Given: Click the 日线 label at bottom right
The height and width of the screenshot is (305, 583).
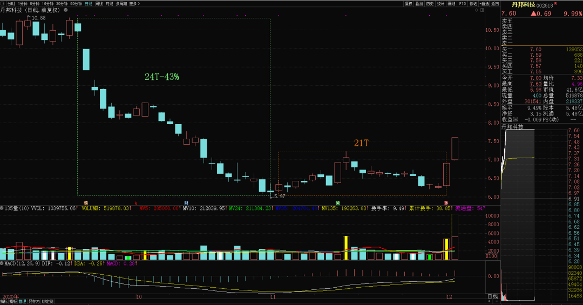Looking at the screenshot, I should coord(492,296).
